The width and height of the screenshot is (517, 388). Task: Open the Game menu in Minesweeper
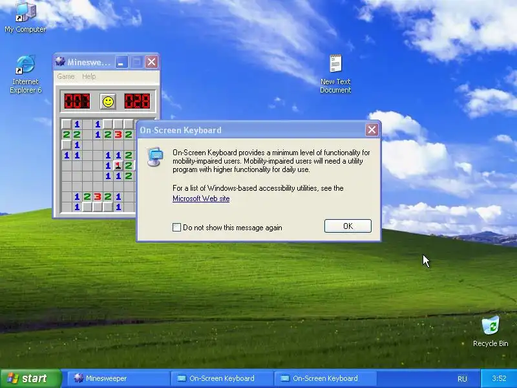tap(66, 76)
